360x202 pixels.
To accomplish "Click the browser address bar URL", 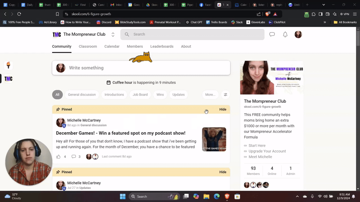I will 91,14.
